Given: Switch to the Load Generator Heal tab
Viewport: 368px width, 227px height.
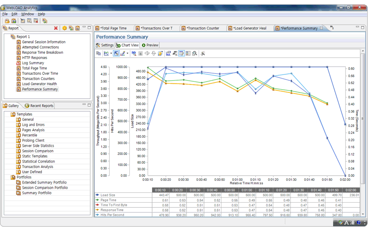Looking at the screenshot, I should click(250, 28).
